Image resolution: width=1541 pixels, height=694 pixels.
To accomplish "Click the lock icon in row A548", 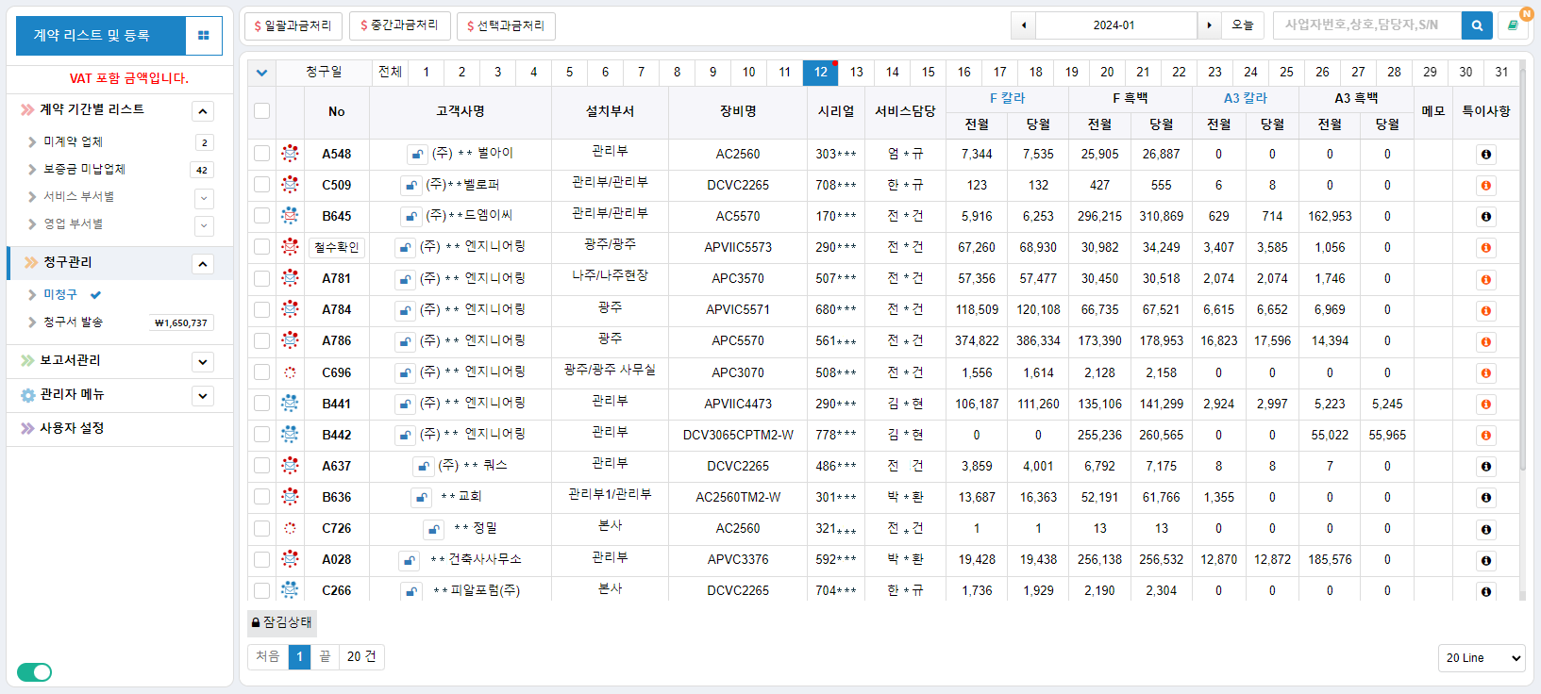I will [416, 154].
